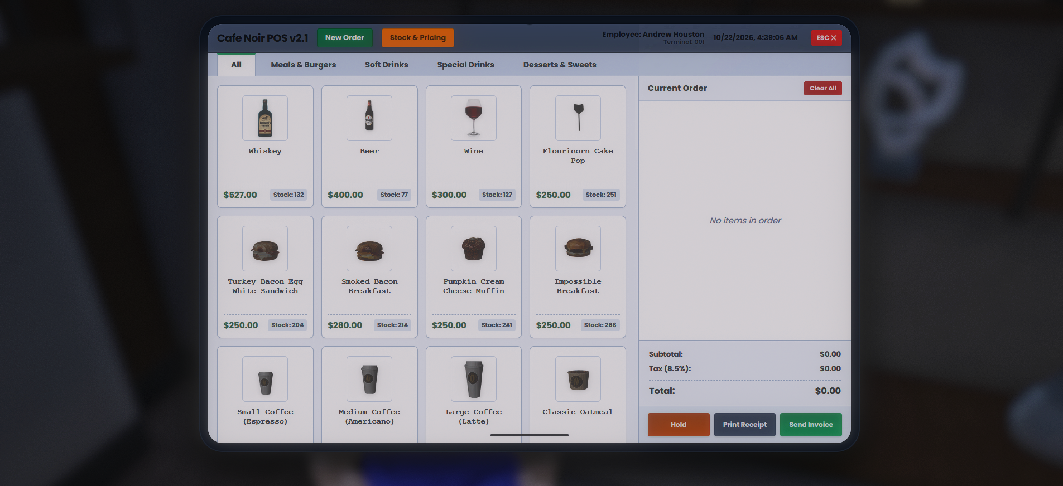Switch to the All category tab
This screenshot has width=1063, height=486.
pyautogui.click(x=236, y=65)
